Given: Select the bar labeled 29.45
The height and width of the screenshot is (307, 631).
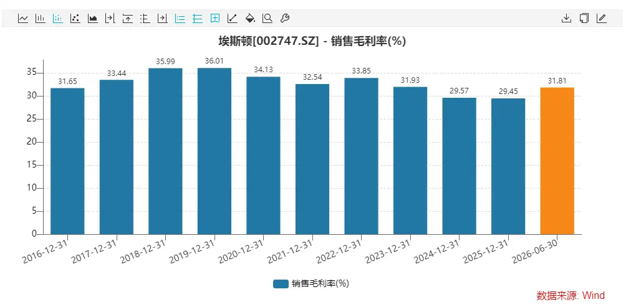Looking at the screenshot, I should (x=508, y=166).
